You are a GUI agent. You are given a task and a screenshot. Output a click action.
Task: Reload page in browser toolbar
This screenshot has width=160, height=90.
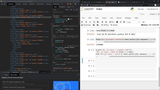(x=87, y=5)
